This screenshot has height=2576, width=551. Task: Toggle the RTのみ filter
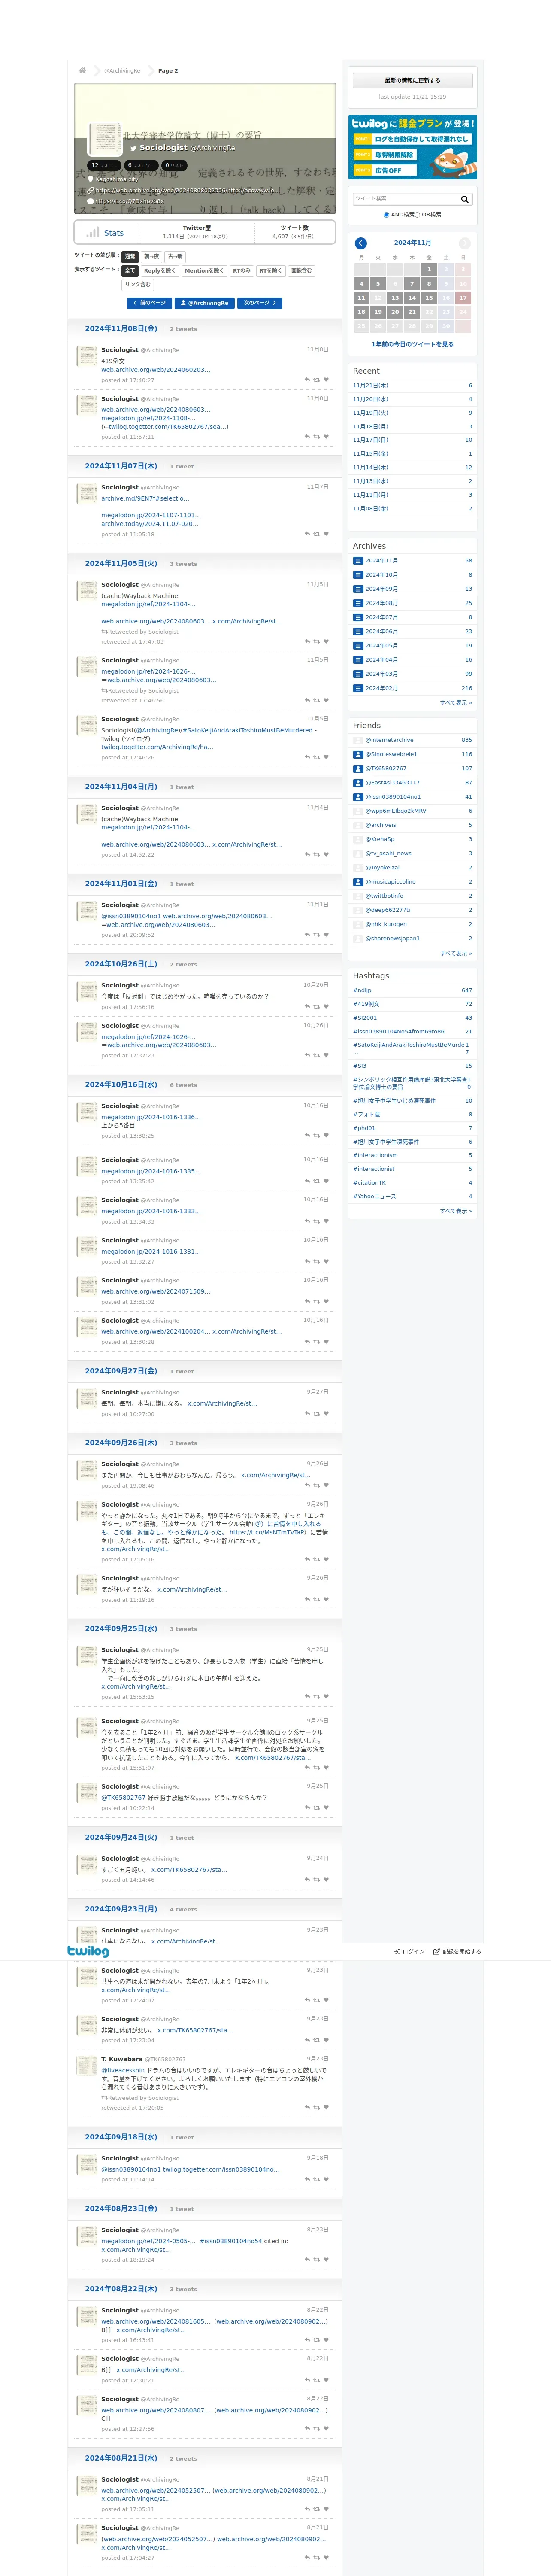(x=242, y=271)
